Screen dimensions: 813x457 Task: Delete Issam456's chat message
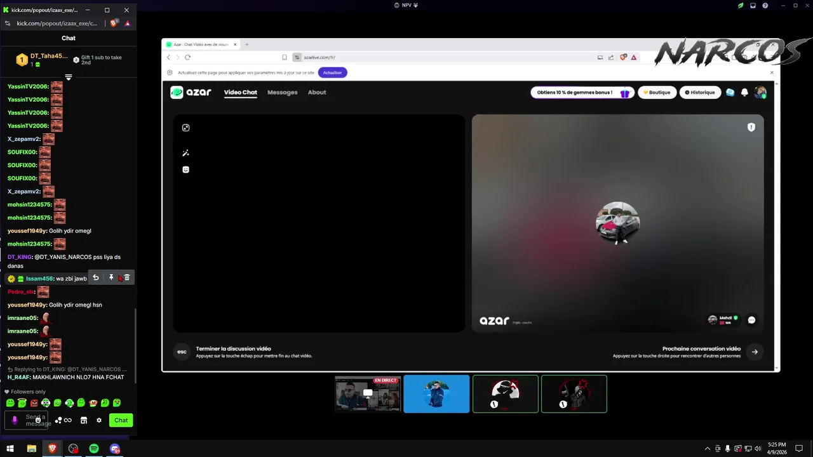(126, 278)
